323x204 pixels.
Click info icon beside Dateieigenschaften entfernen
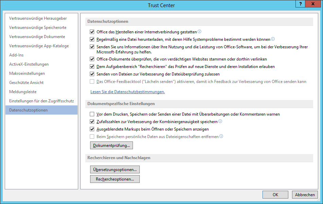221,136
